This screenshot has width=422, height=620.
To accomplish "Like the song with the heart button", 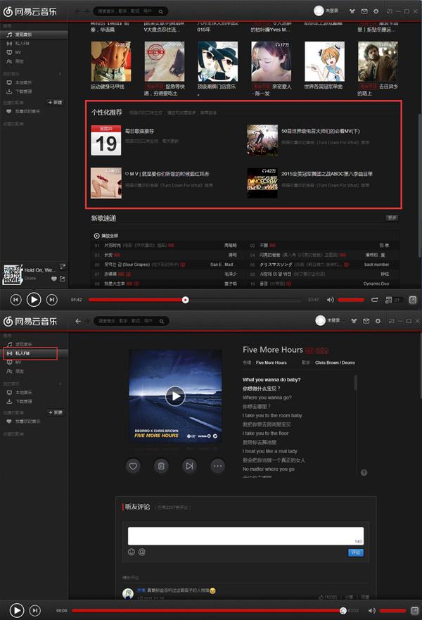I will coord(134,466).
